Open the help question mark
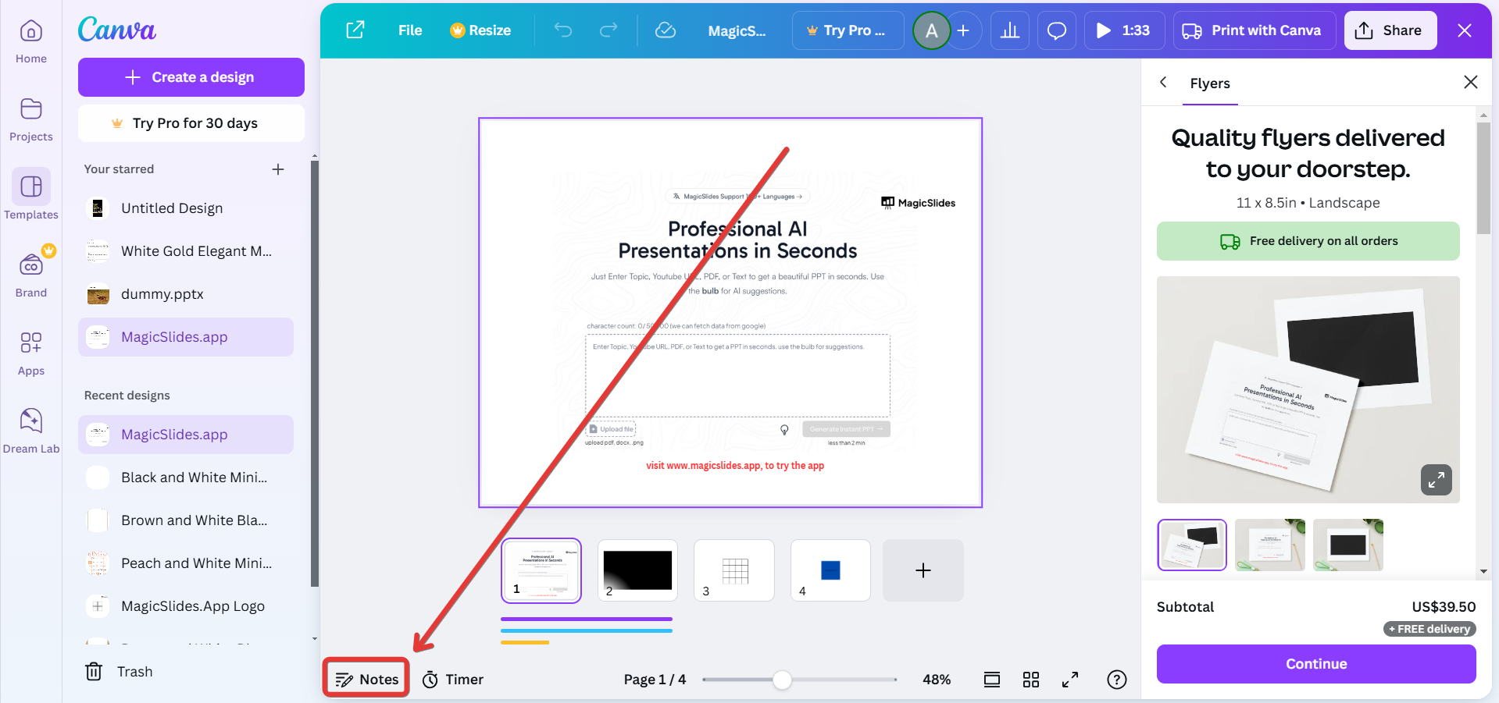The width and height of the screenshot is (1499, 703). pyautogui.click(x=1117, y=680)
